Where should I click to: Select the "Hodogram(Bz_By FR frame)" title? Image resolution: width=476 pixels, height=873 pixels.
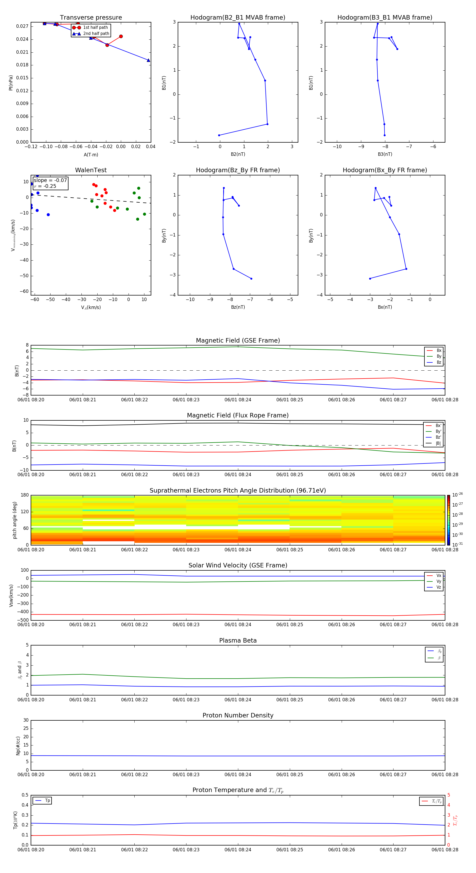pos(238,170)
